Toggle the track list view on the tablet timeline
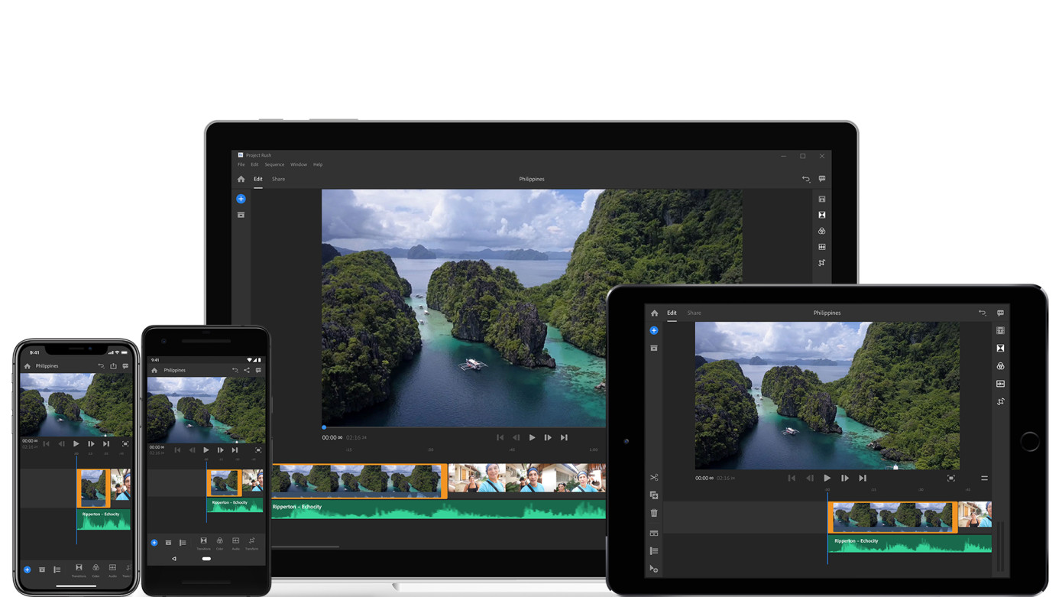 pyautogui.click(x=654, y=550)
